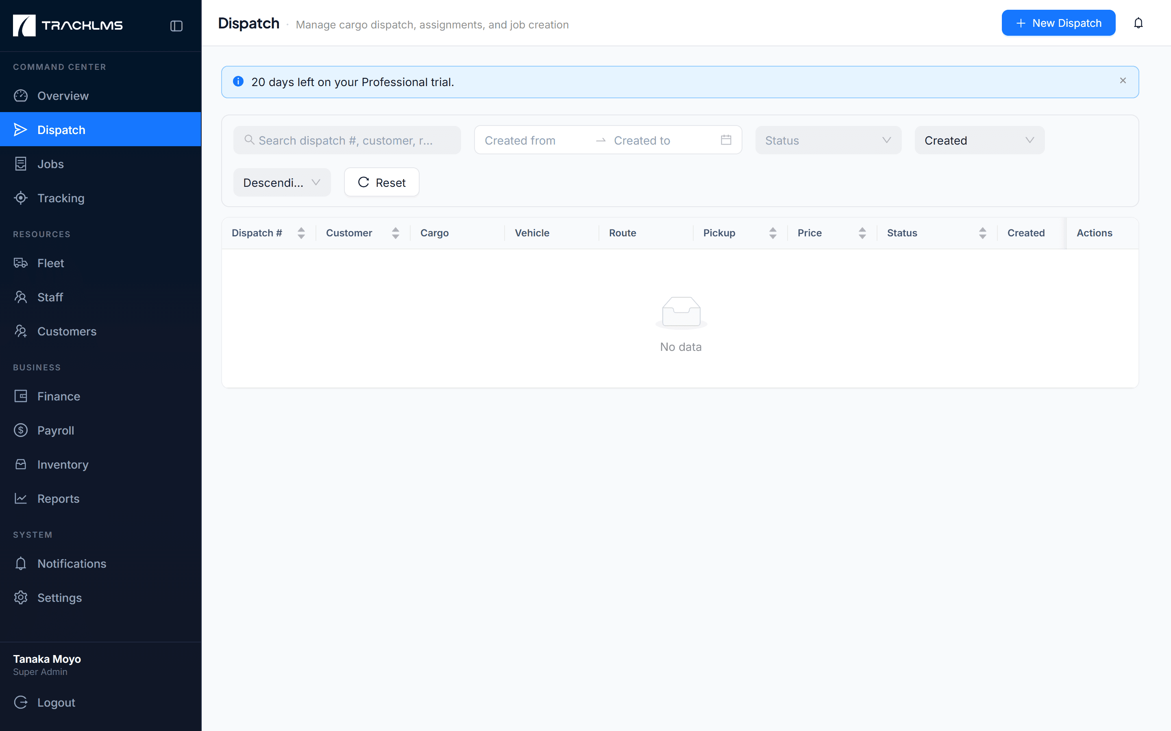
Task: Go to Jobs page
Action: coord(101,164)
